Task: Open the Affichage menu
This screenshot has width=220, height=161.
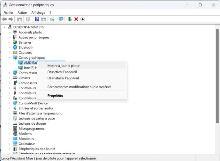Action: [38, 12]
